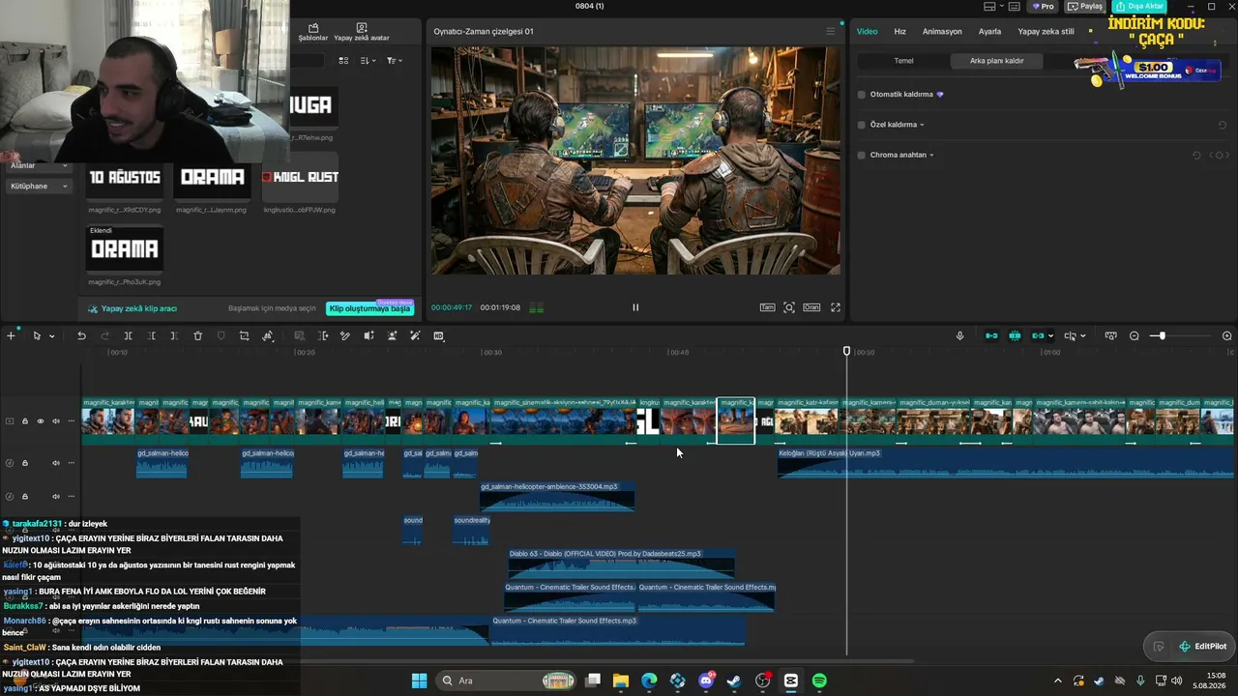Open the Ayarla tab
Image resolution: width=1238 pixels, height=696 pixels.
pos(989,32)
